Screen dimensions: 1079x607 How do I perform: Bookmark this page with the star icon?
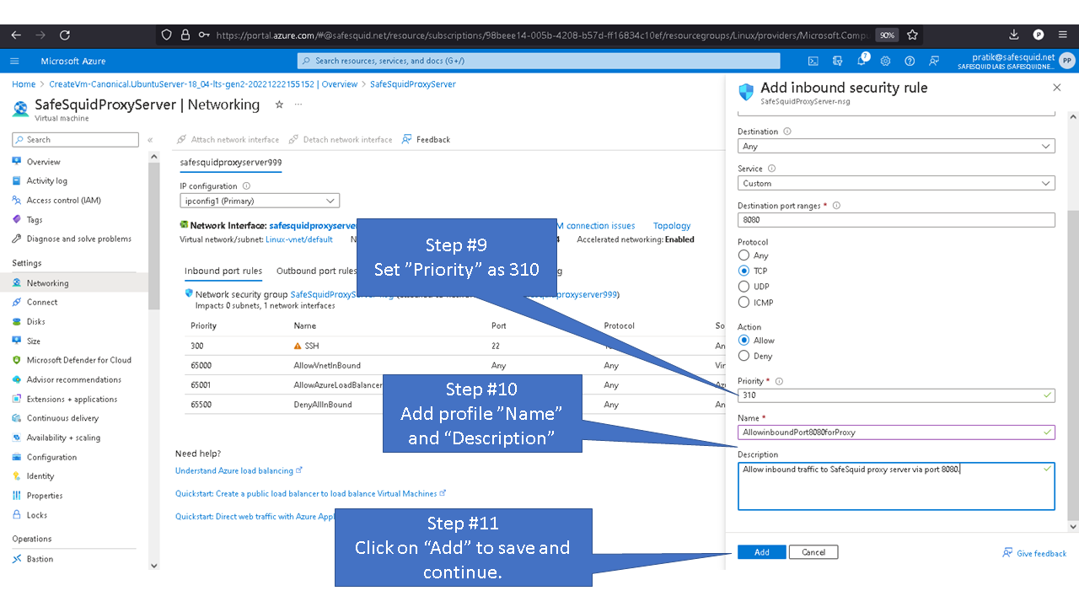[x=911, y=35]
